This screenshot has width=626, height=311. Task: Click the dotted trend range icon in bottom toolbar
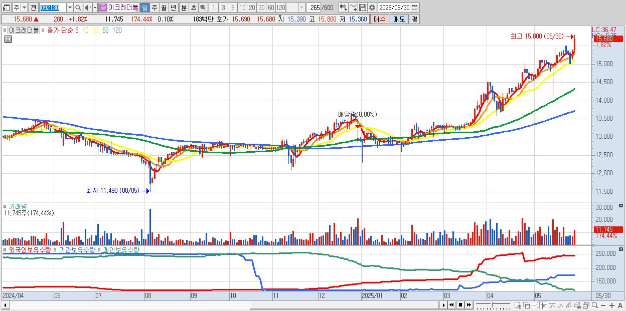click(x=535, y=305)
